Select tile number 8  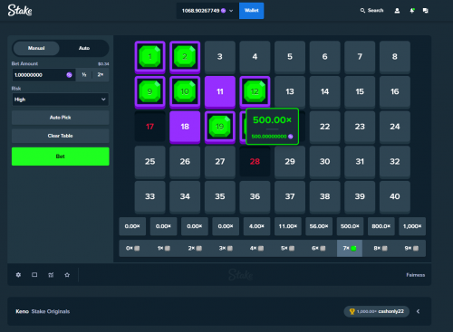tap(395, 56)
